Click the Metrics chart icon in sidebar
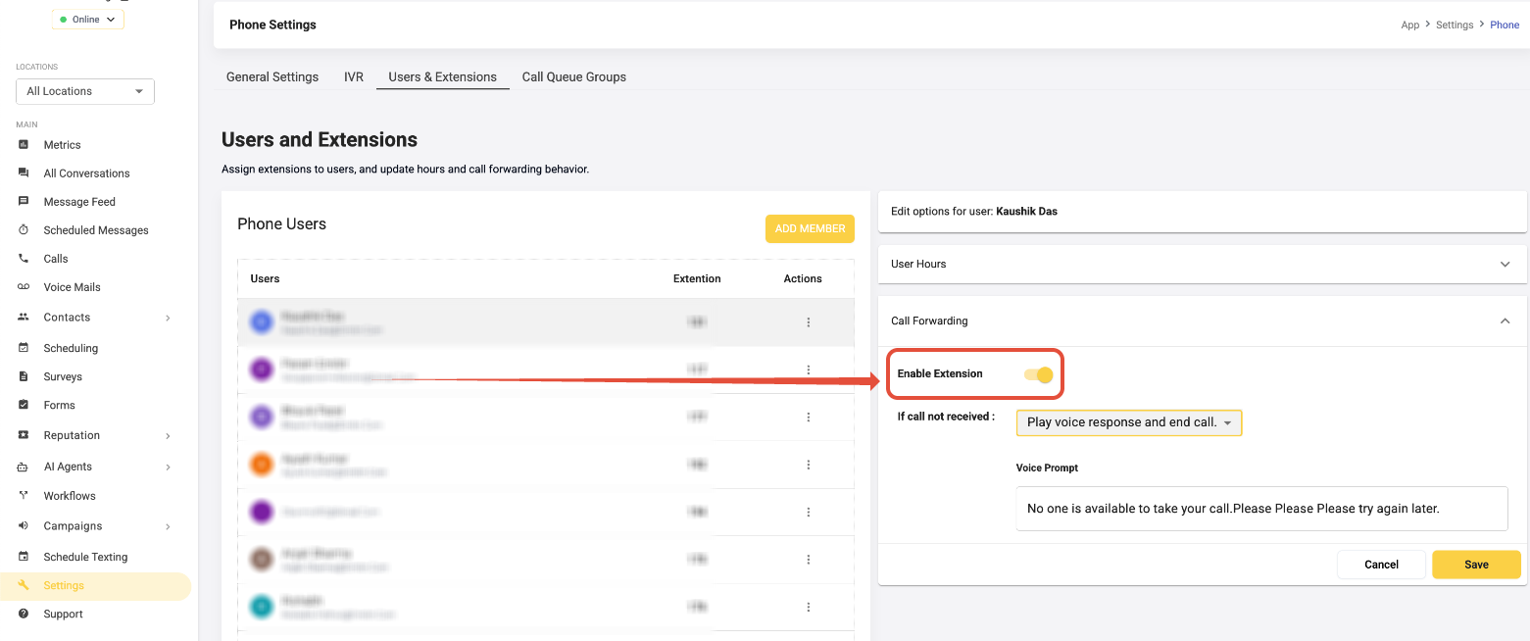This screenshot has height=641, width=1530. click(24, 145)
